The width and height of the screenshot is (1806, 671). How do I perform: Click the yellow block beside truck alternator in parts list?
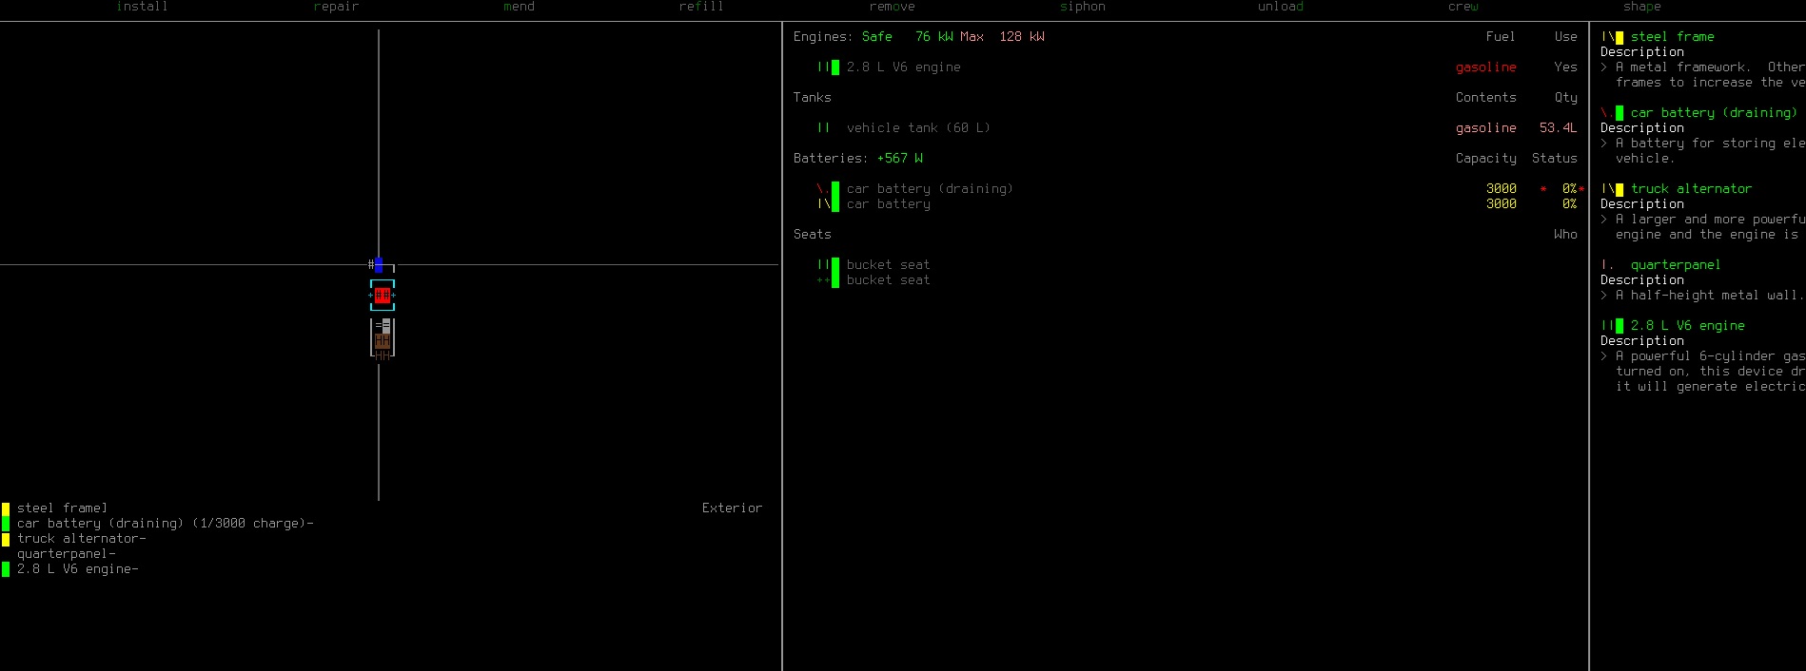[6, 539]
